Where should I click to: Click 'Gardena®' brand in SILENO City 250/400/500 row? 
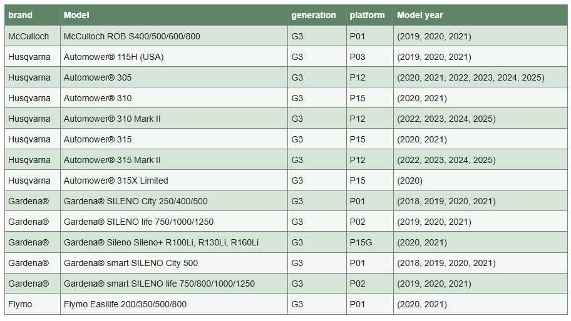pyautogui.click(x=33, y=201)
